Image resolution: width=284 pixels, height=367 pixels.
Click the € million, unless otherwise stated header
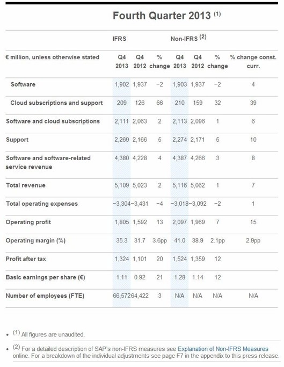click(x=53, y=57)
